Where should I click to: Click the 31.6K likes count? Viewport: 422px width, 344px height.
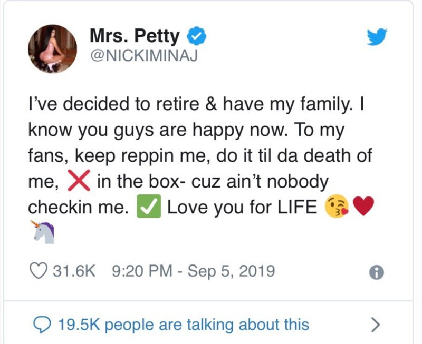click(x=73, y=271)
